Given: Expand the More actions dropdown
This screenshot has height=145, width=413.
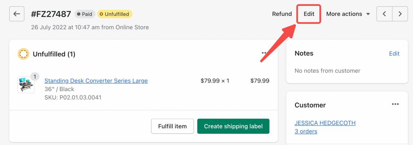Looking at the screenshot, I should coord(348,14).
